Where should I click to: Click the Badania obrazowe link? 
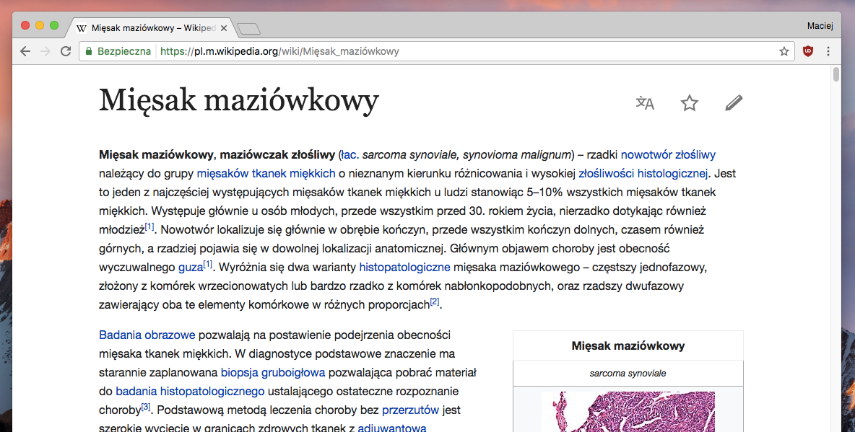coord(146,335)
